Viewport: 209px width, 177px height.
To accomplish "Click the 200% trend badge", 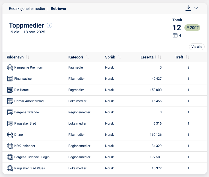I will tap(192, 28).
